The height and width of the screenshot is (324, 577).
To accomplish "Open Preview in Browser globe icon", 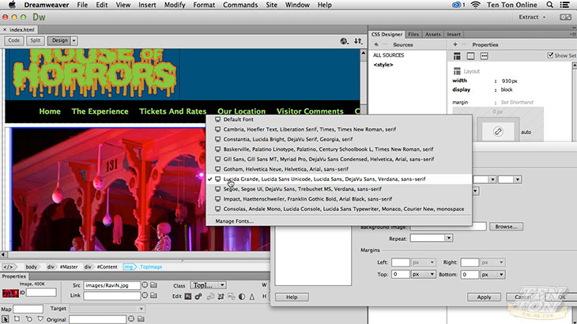I will 344,41.
